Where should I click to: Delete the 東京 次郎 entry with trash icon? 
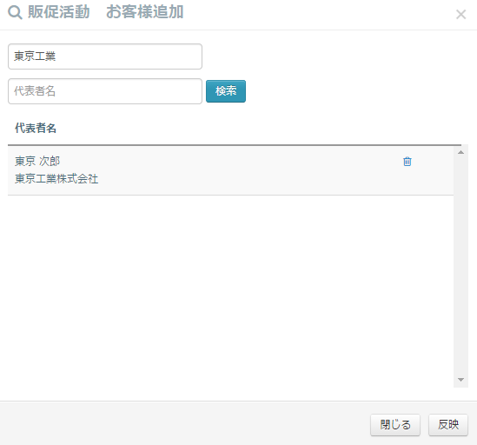pyautogui.click(x=407, y=162)
